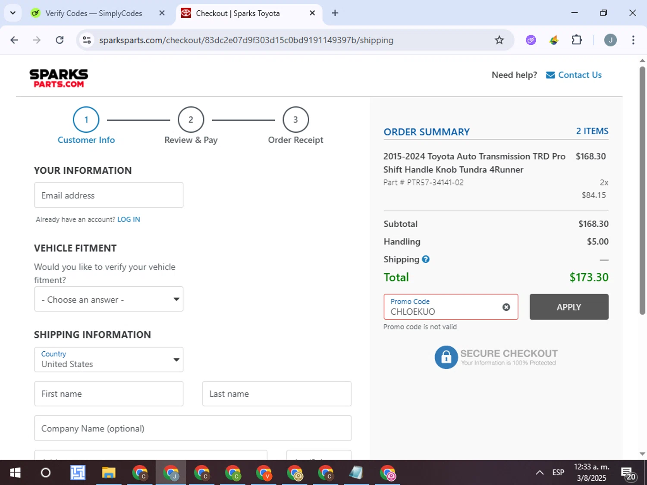Open the last Chrome taskbar icon with pink badge
Screen dimensions: 647x485
[388, 473]
